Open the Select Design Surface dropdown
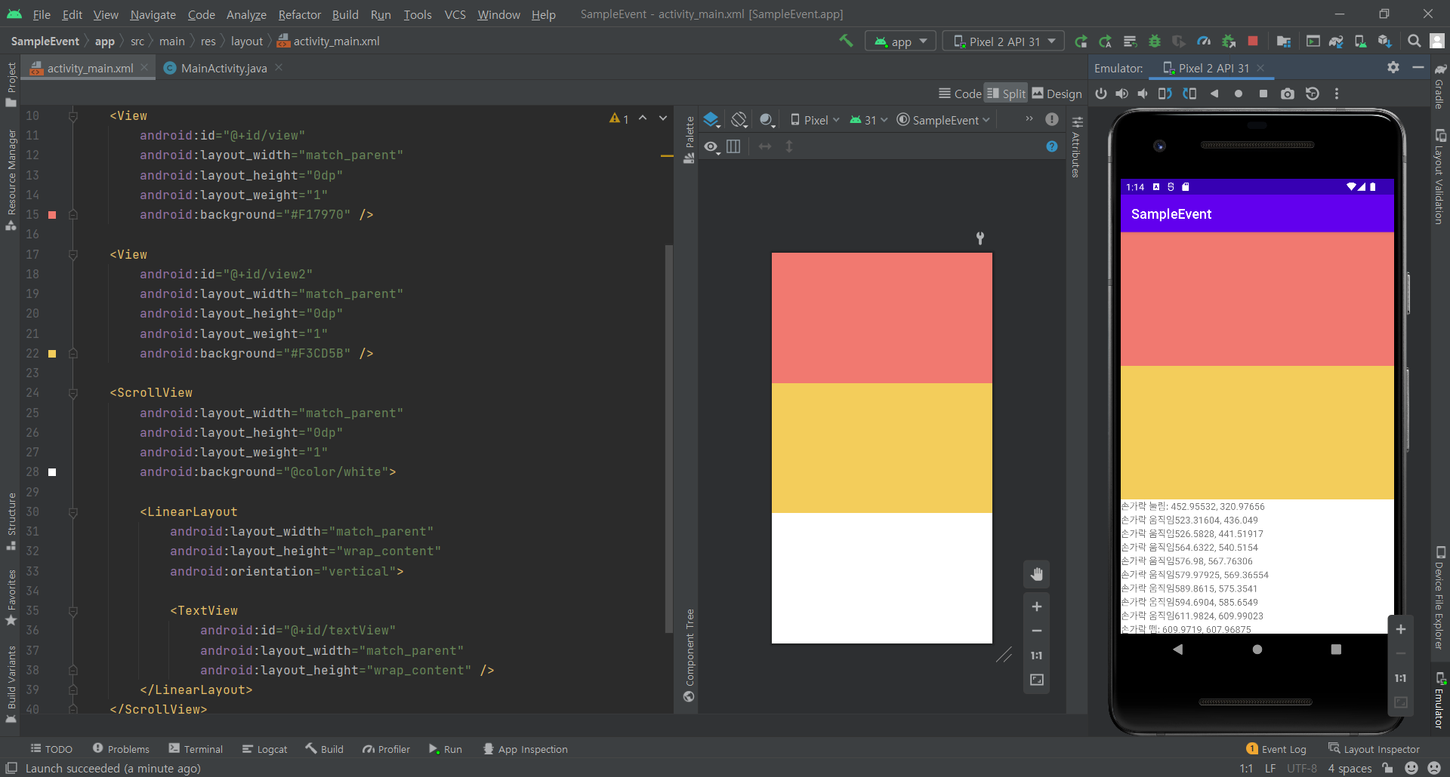The height and width of the screenshot is (777, 1450). (711, 119)
